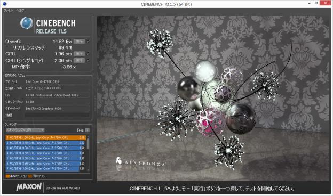
Task: Click the AIXSPONZA logo in render view
Action: (141, 162)
